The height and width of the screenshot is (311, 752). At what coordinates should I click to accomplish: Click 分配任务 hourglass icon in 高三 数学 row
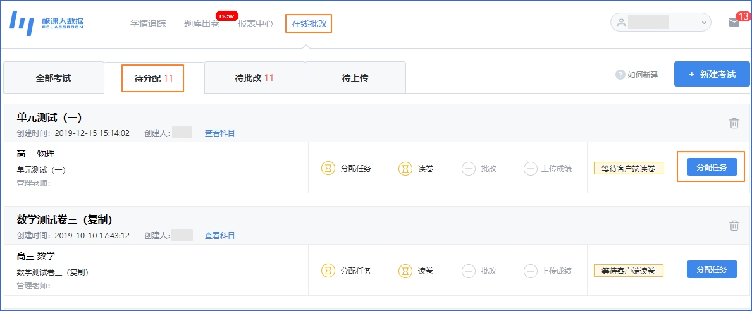coord(328,271)
